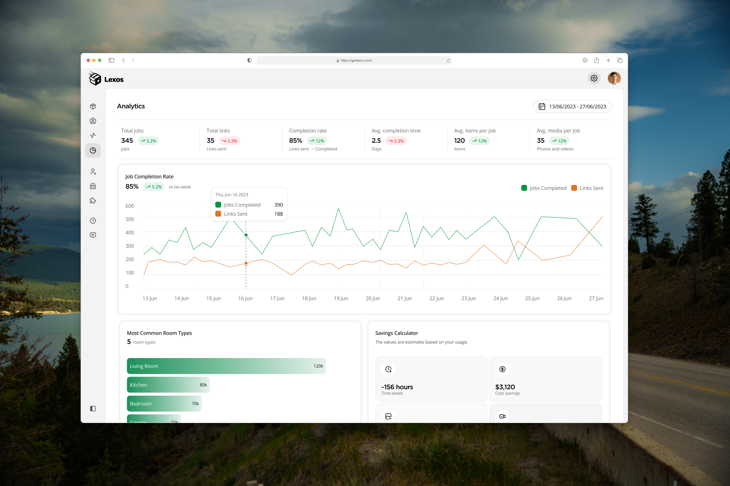Click the browser back arrow

124,60
